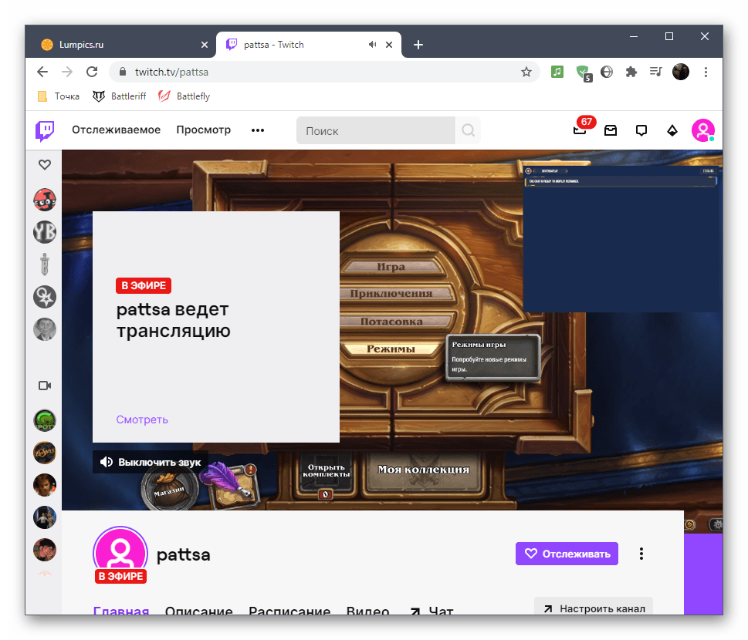This screenshot has height=640, width=748.
Task: Open the user avatar account menu
Action: (702, 130)
